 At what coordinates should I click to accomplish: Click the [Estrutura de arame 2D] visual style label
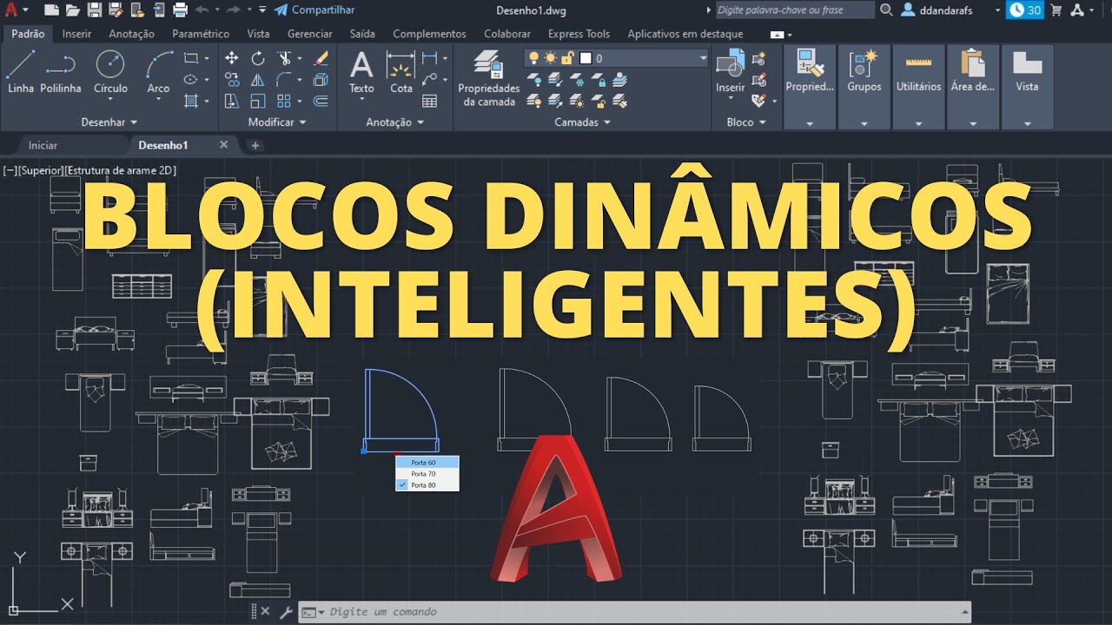121,171
